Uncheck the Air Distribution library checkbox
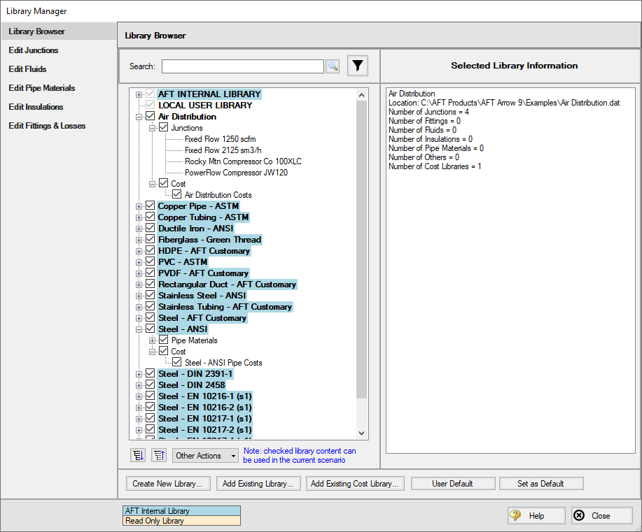 (x=150, y=117)
